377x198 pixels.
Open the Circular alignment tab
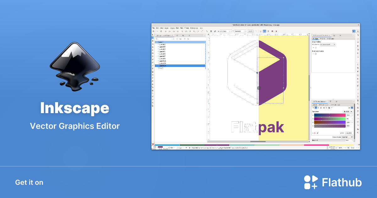point(331,39)
